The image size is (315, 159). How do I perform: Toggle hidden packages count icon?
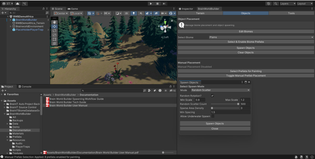(173, 91)
